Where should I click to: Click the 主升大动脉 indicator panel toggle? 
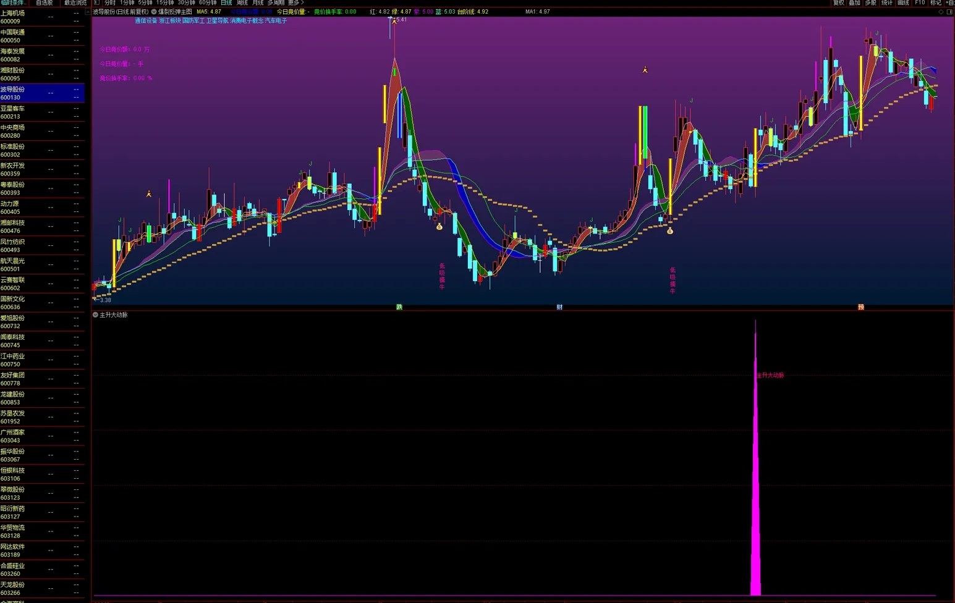[95, 315]
